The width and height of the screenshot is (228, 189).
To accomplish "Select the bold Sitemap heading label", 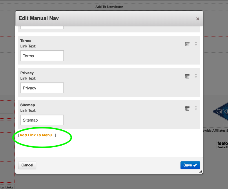I will pyautogui.click(x=28, y=105).
